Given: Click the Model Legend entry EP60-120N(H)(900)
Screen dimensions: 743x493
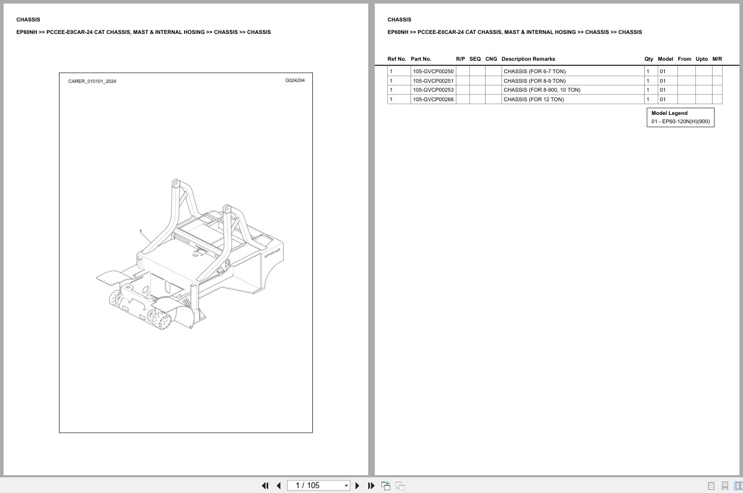Looking at the screenshot, I should (x=680, y=121).
